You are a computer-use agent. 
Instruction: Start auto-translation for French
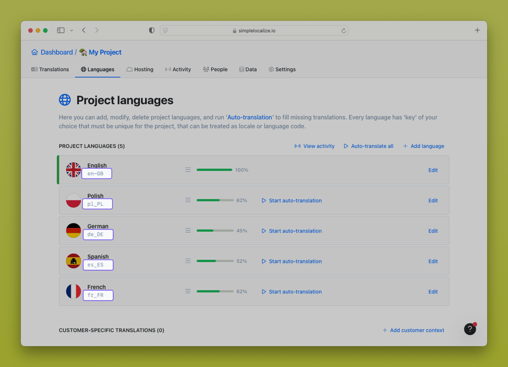[292, 292]
